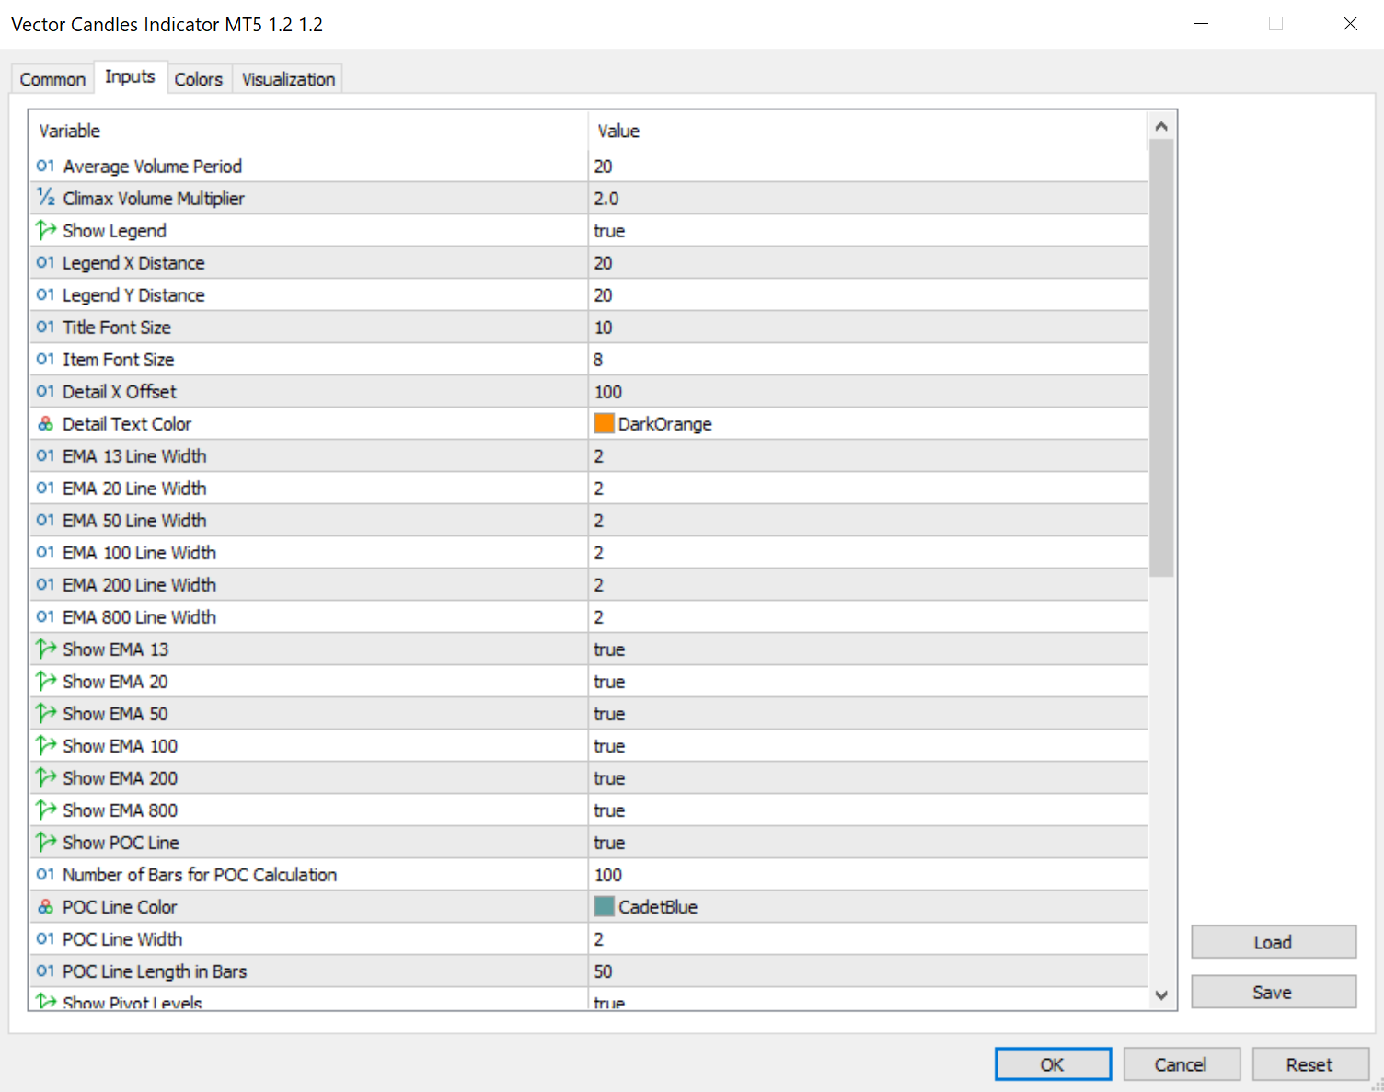Open the Colors tab
This screenshot has height=1092, width=1384.
tap(199, 79)
